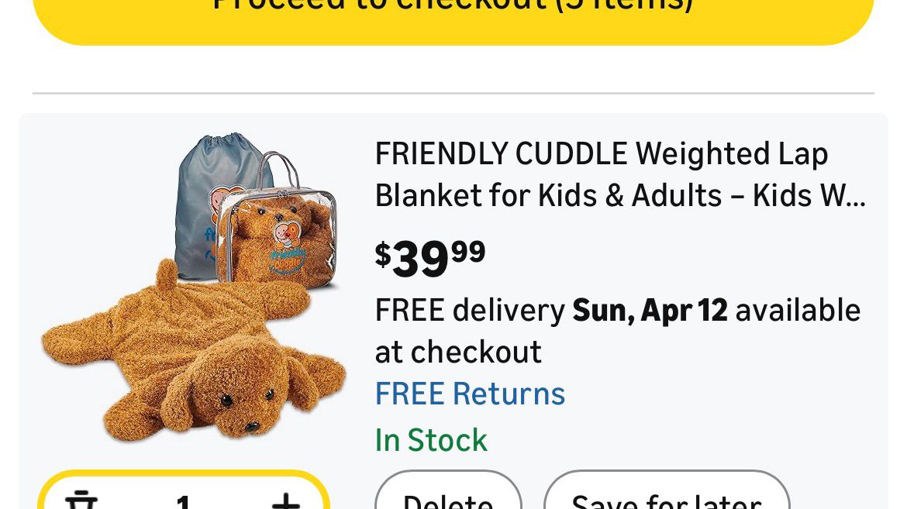Click the 'FREE delivery' text
The image size is (907, 509).
(470, 311)
